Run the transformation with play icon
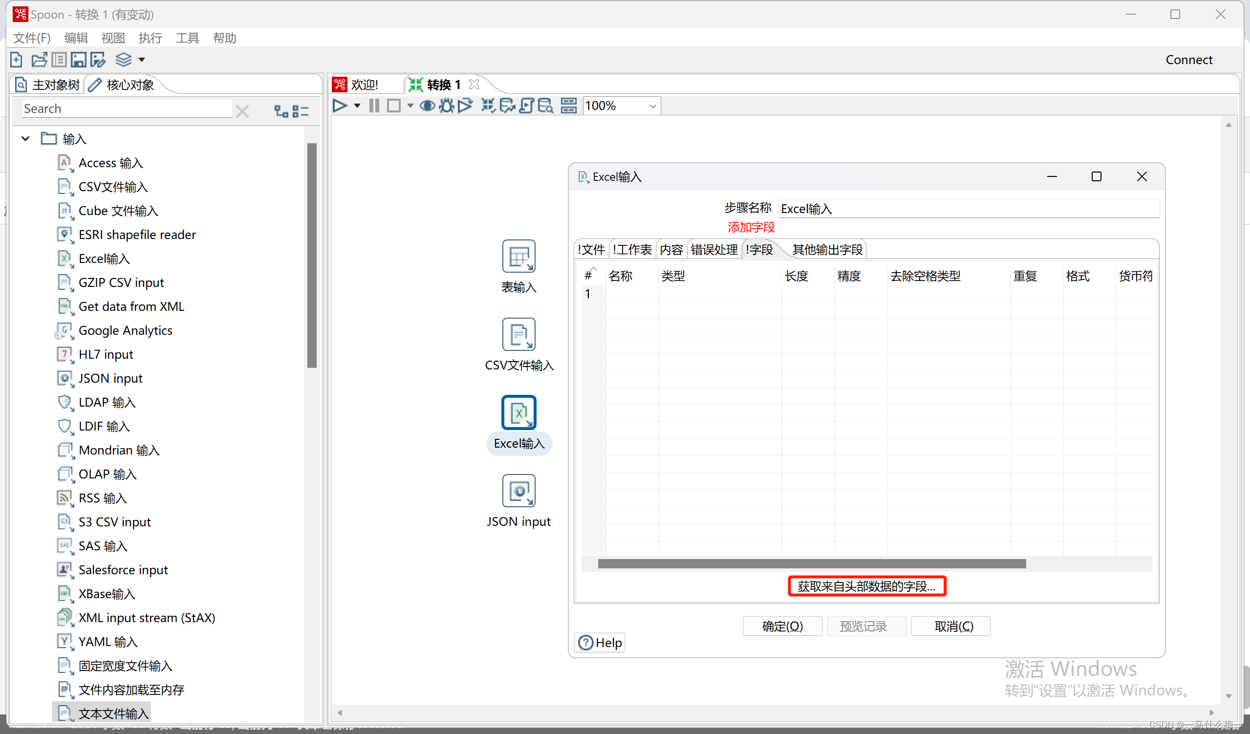This screenshot has height=734, width=1250. coord(340,106)
